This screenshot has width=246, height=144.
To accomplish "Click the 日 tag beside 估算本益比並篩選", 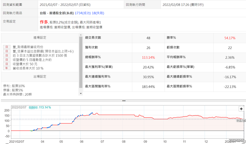I will (7, 52).
